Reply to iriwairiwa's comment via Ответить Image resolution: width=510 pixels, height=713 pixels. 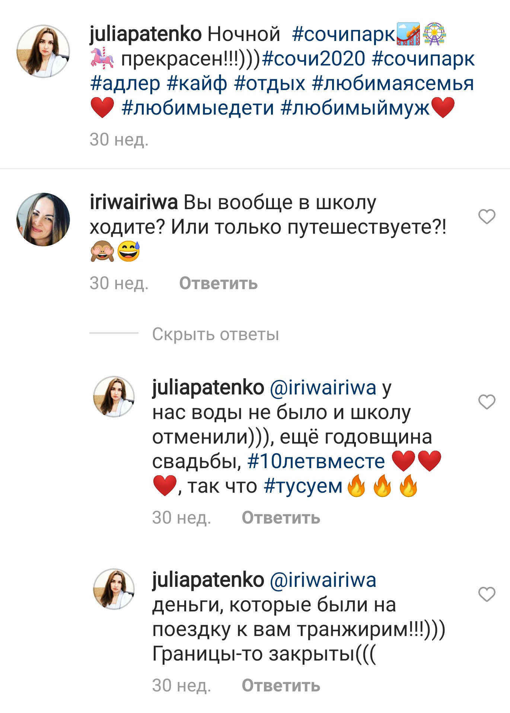click(x=219, y=284)
